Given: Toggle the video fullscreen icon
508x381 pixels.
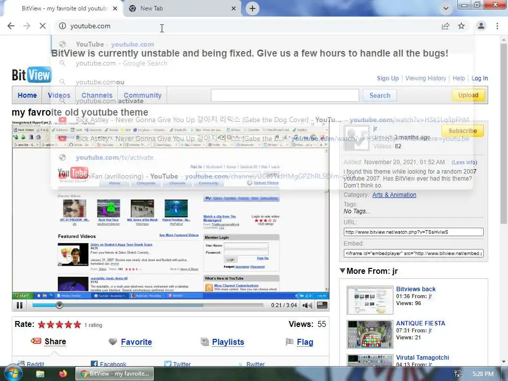Looking at the screenshot, I should point(322,305).
